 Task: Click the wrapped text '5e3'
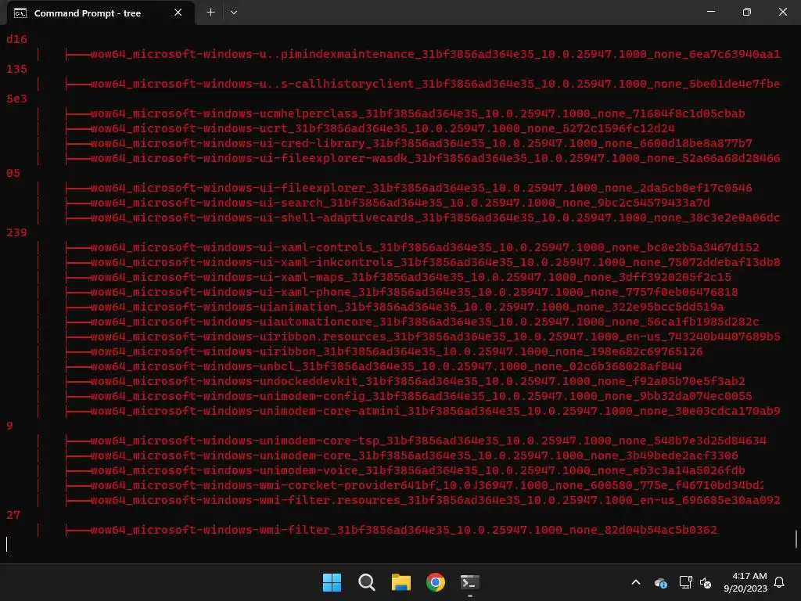coord(16,99)
